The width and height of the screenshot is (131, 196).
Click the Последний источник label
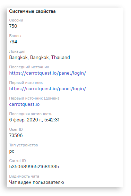pos(29,67)
